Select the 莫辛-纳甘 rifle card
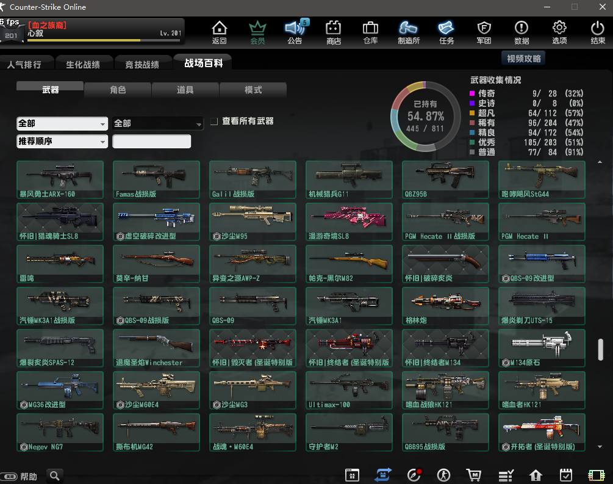This screenshot has height=484, width=613. [x=156, y=264]
